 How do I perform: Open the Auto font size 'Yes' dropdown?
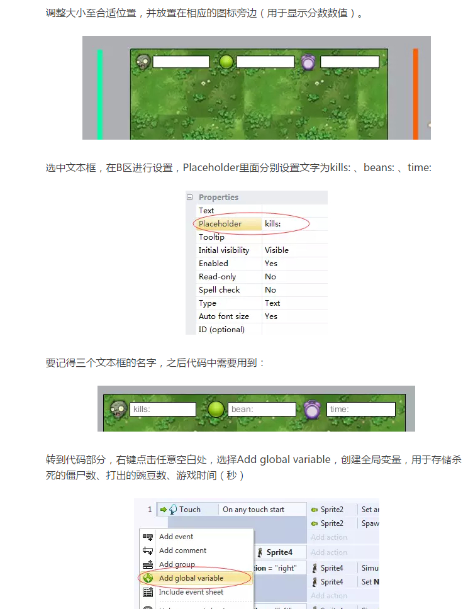[294, 316]
